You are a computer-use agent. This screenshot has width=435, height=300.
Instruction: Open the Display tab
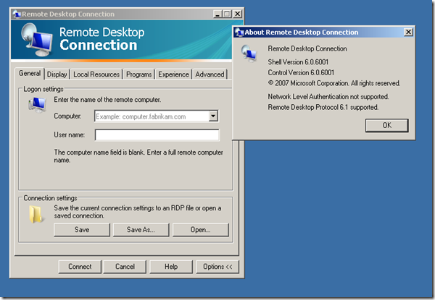tap(57, 74)
